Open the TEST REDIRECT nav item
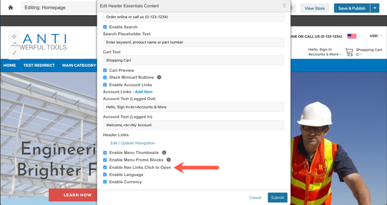The height and width of the screenshot is (205, 387). click(39, 66)
